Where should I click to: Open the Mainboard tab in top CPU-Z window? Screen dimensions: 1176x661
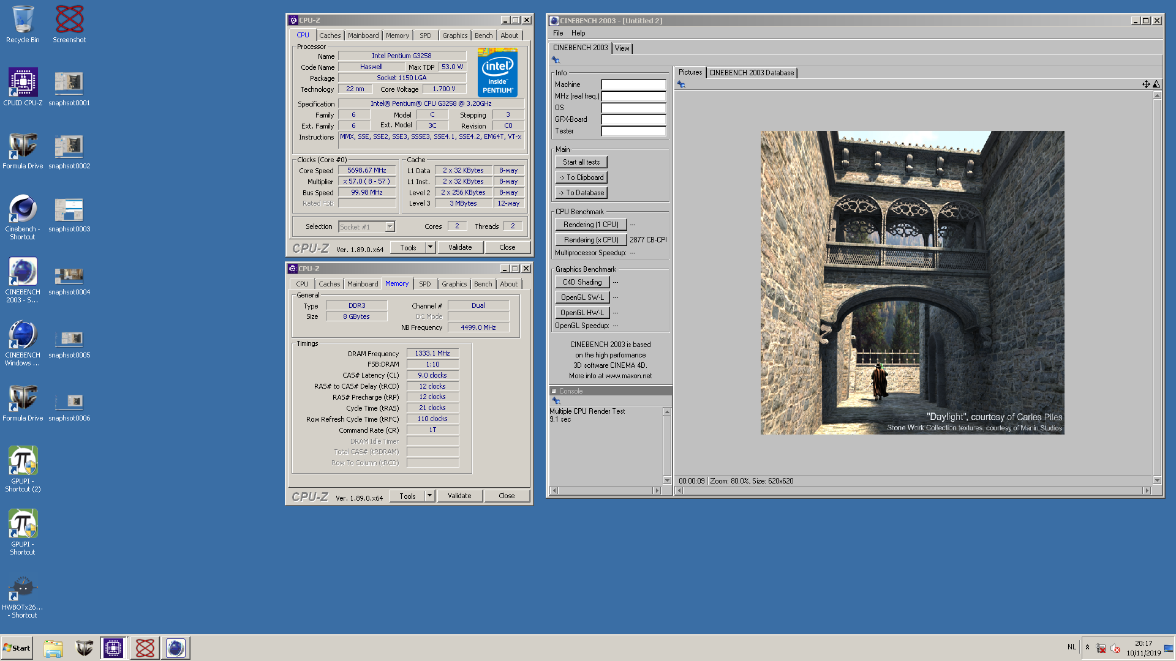pyautogui.click(x=363, y=35)
